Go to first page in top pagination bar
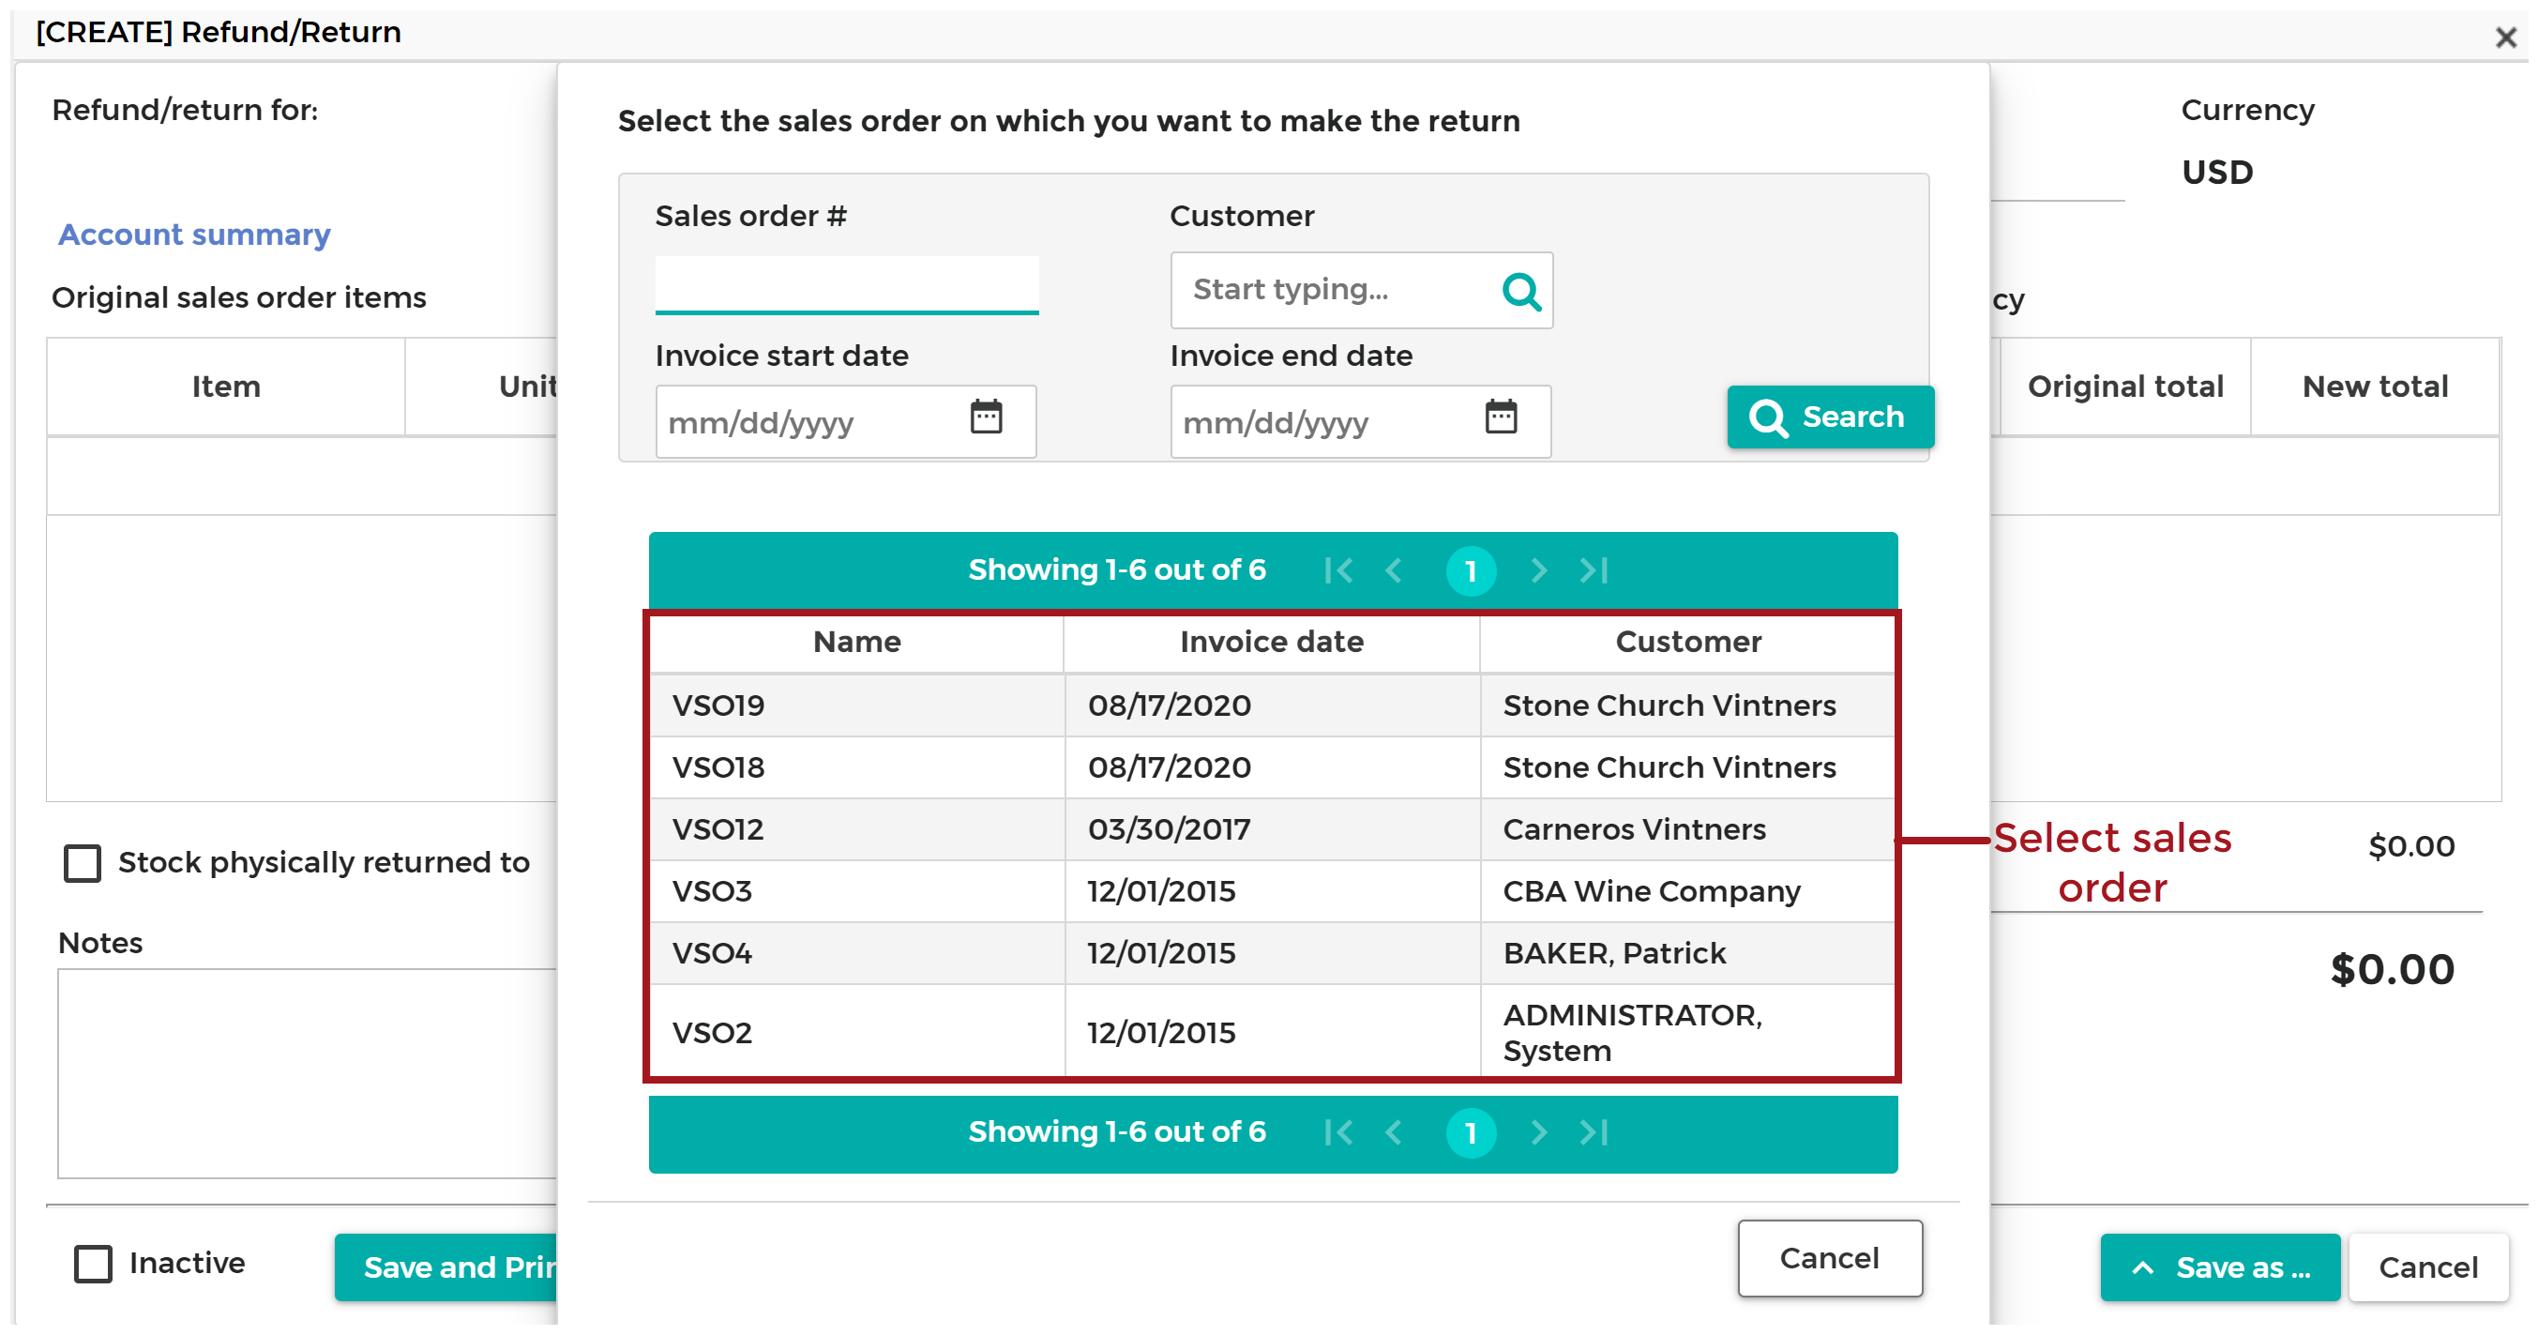 click(1339, 570)
